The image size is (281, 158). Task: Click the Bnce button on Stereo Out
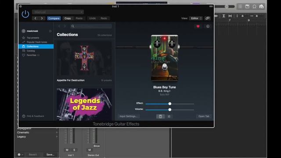tap(97, 146)
